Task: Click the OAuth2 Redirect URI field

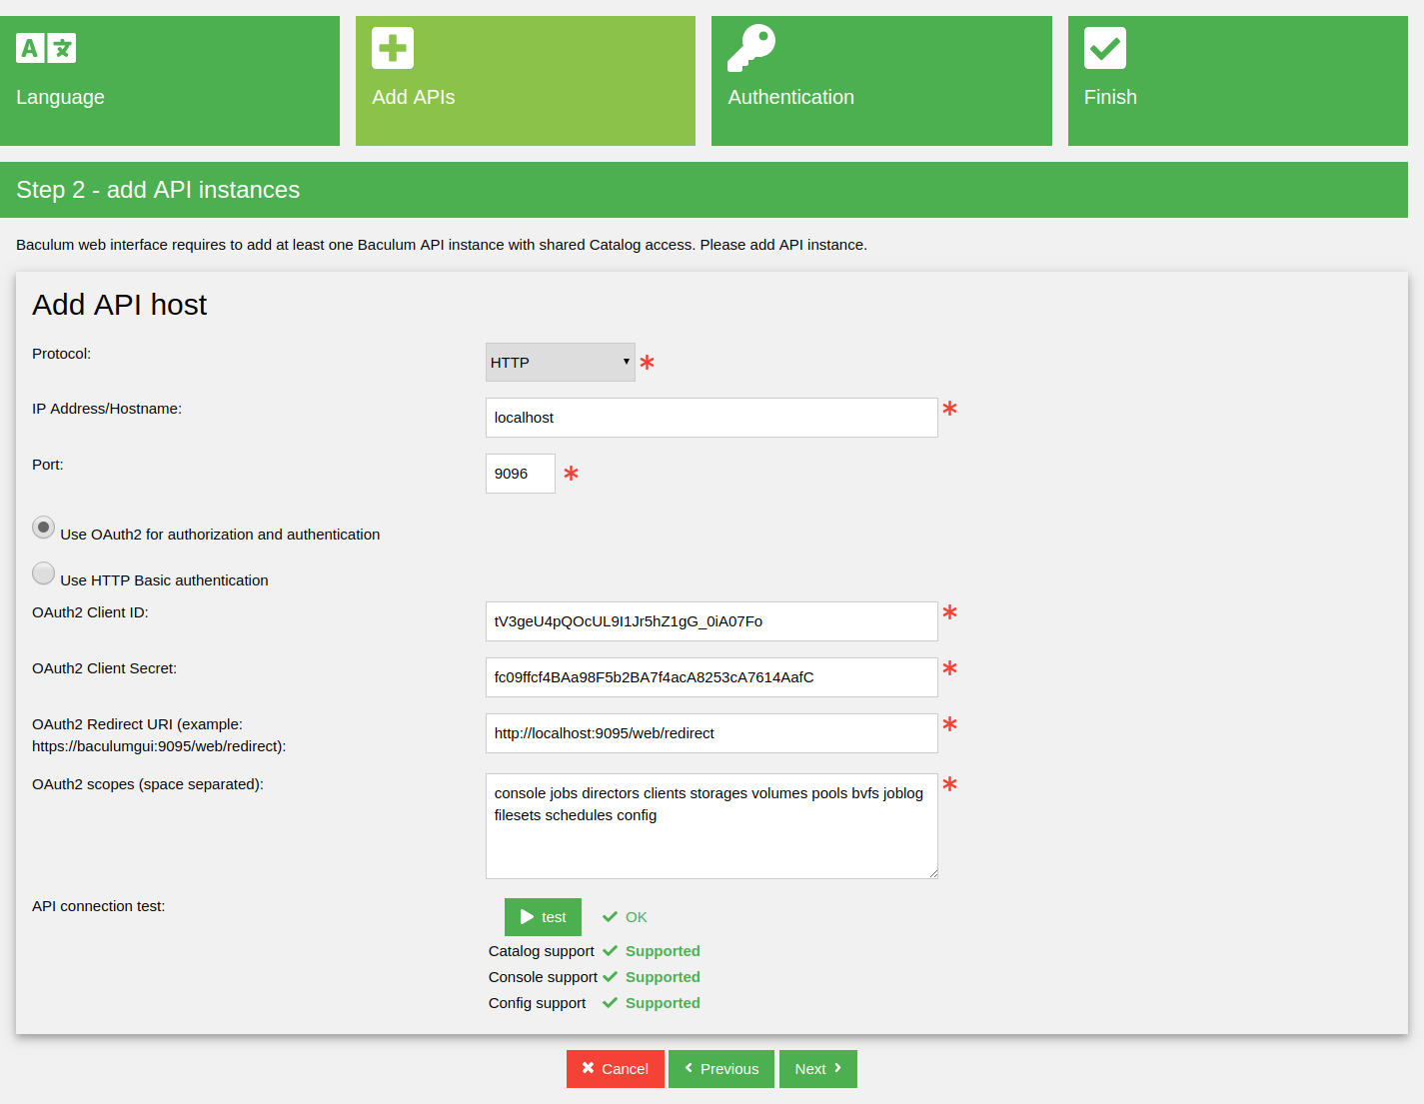Action: pos(712,733)
